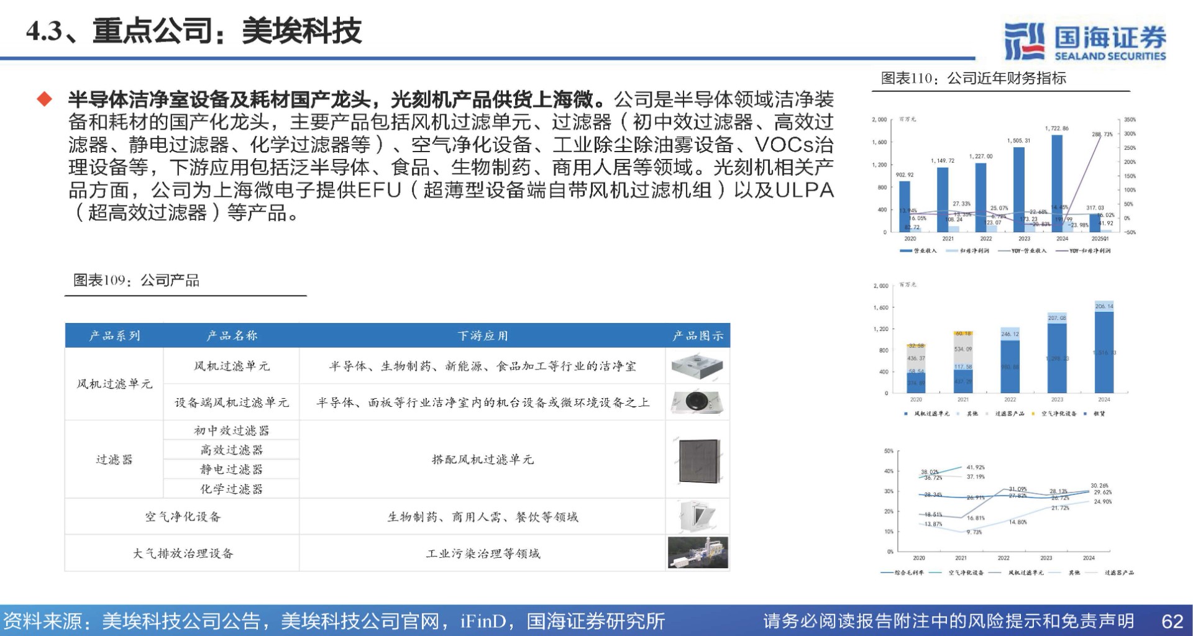Image resolution: width=1193 pixels, height=636 pixels.
Task: Click the yellow 空气净化设备 legend marker
Action: pos(1033,414)
